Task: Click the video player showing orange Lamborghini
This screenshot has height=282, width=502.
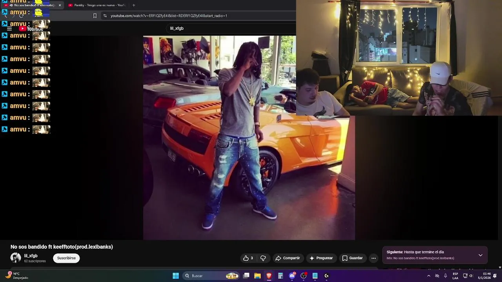Action: click(x=249, y=138)
